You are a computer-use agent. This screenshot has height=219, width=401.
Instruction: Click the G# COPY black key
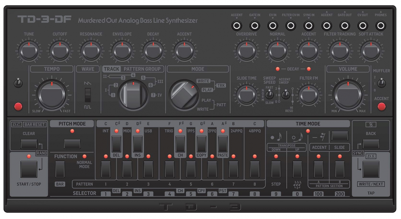202,144
